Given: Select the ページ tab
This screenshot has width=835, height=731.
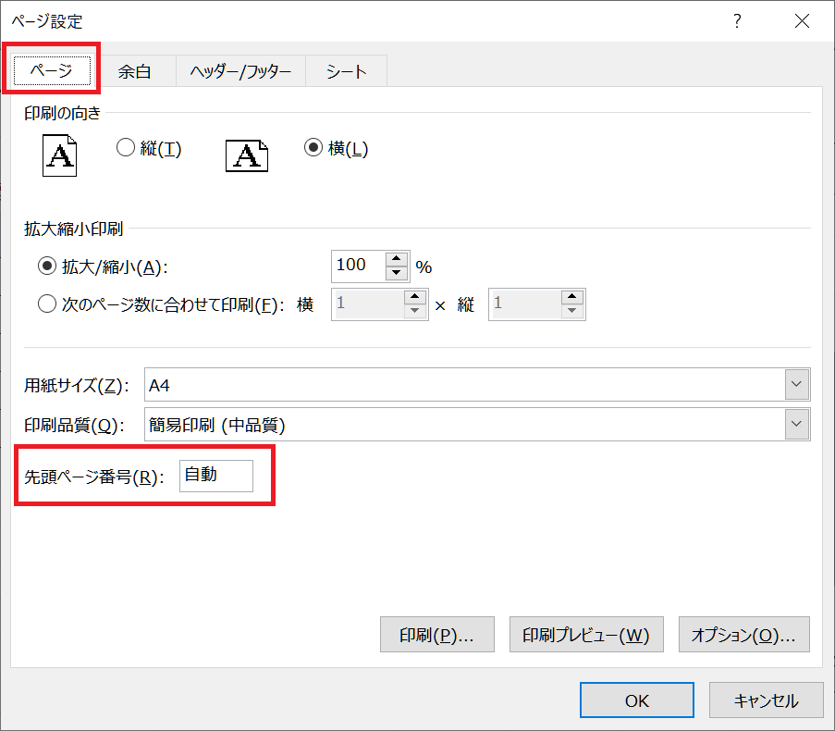Looking at the screenshot, I should click(x=52, y=71).
